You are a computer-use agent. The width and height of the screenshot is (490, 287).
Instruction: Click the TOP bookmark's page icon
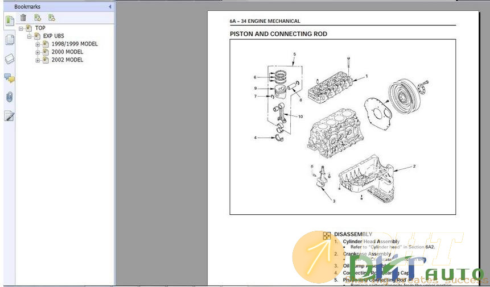(29, 28)
